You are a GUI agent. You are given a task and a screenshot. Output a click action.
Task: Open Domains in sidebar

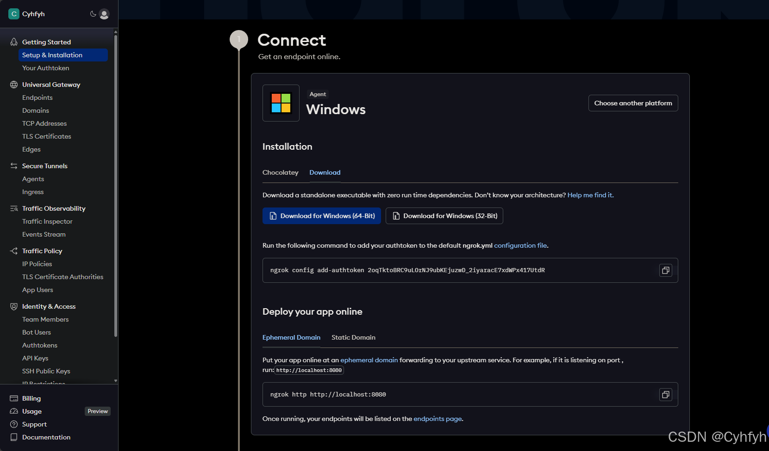tap(36, 110)
